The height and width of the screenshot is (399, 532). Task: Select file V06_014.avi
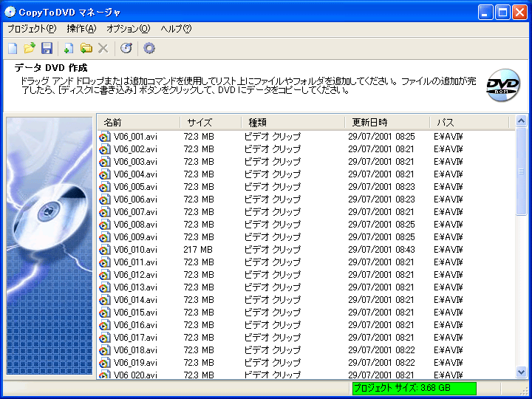135,299
